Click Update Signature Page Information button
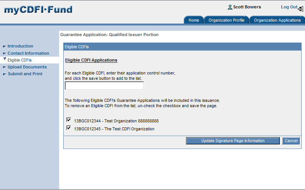Viewport: 305px width, 190px height. 233,141
